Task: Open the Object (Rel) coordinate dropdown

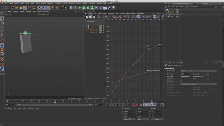Action: [x=129, y=119]
